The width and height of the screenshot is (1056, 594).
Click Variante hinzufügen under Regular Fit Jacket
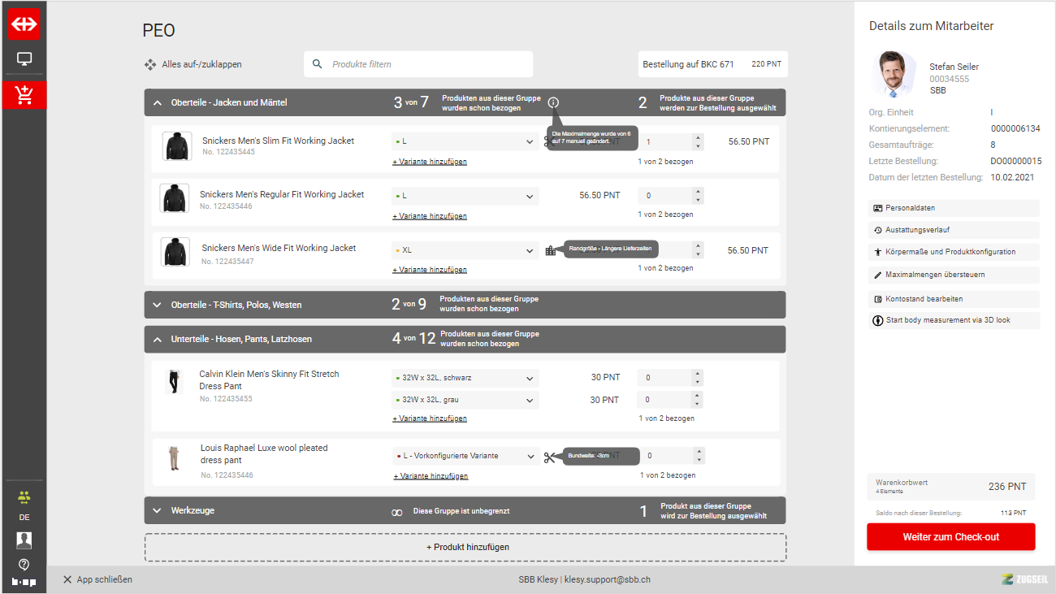point(430,216)
